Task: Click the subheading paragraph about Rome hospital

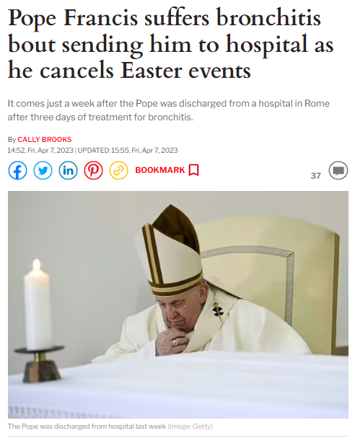Action: 168,110
